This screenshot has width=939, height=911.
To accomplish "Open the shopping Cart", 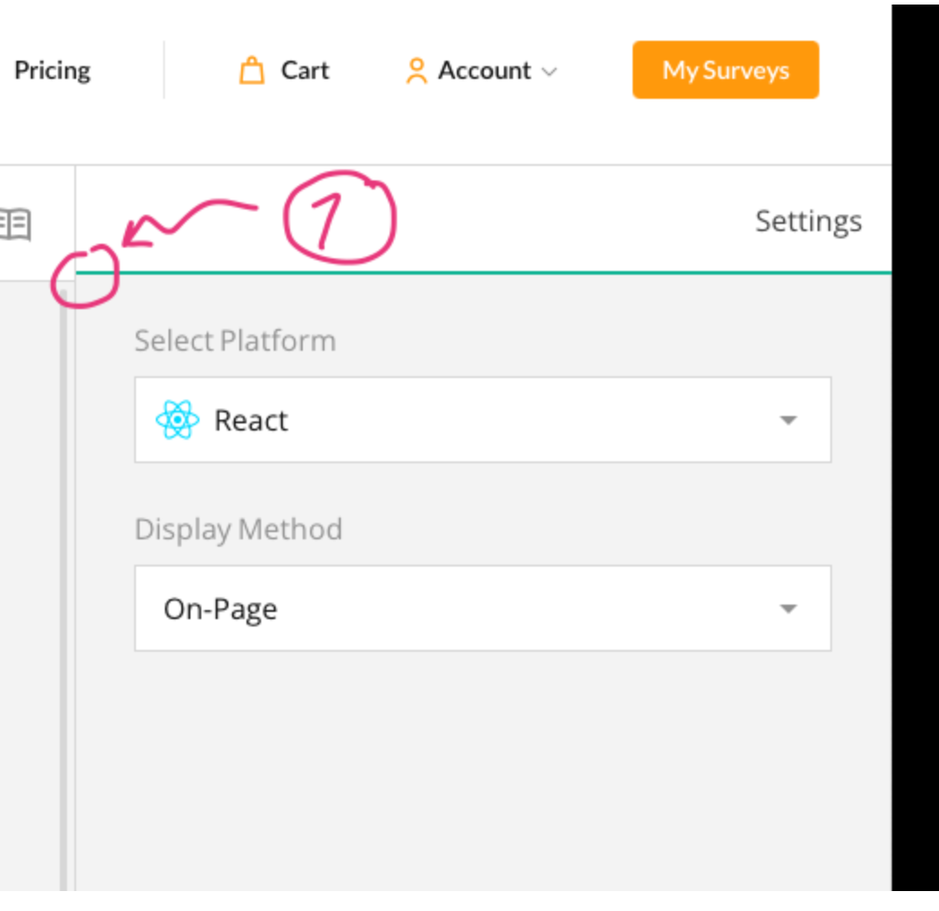I will [284, 70].
